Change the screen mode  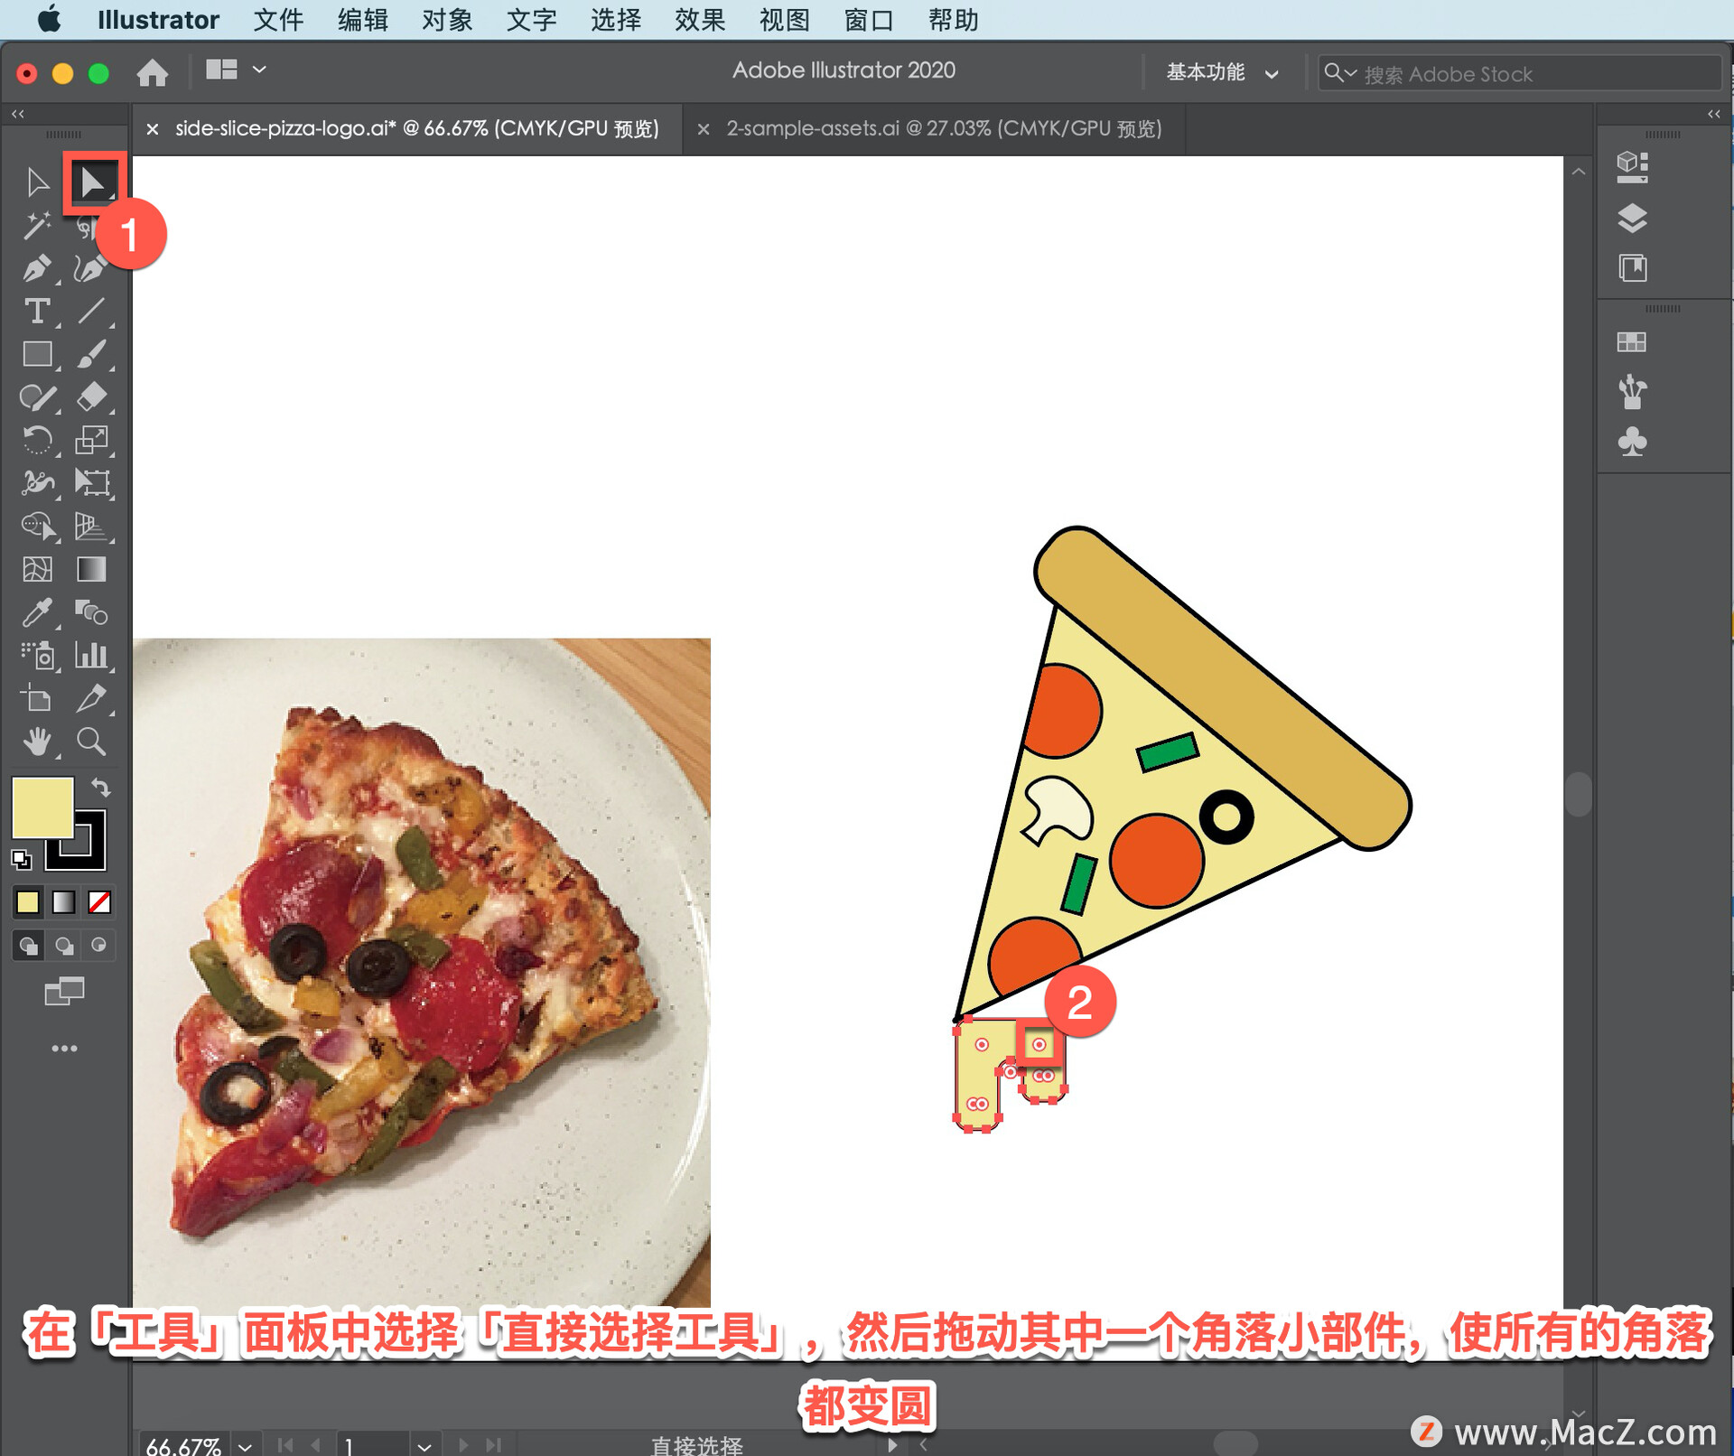click(x=64, y=991)
